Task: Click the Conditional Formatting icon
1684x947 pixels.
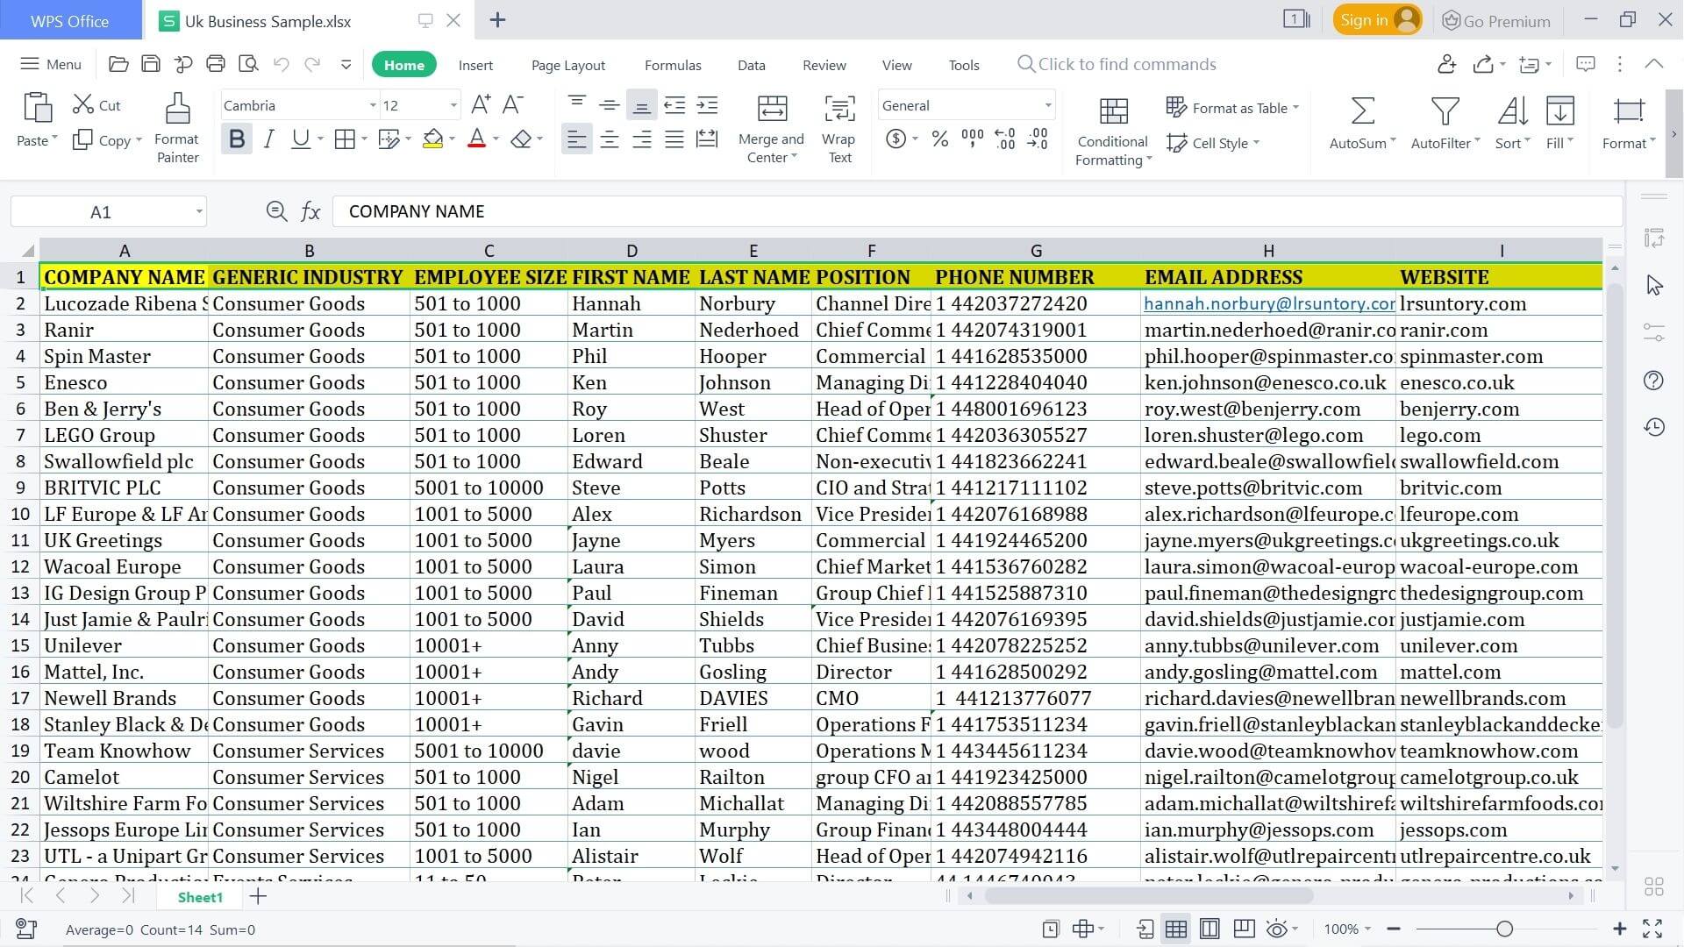Action: (1113, 111)
